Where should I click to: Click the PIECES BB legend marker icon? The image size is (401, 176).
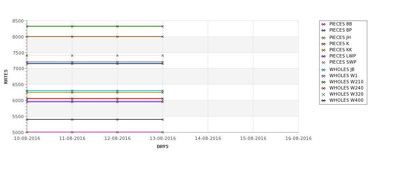pyautogui.click(x=324, y=24)
